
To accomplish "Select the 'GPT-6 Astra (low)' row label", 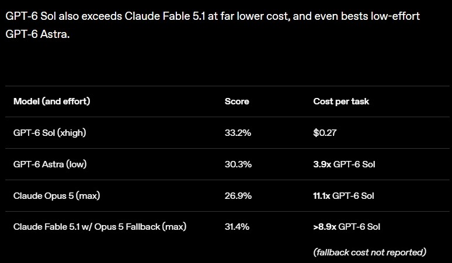I will tap(50, 164).
